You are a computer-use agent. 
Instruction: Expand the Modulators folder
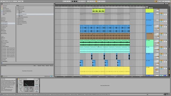click(17, 20)
